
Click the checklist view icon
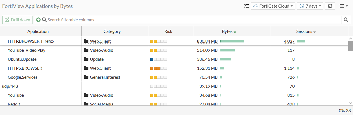click(246, 6)
